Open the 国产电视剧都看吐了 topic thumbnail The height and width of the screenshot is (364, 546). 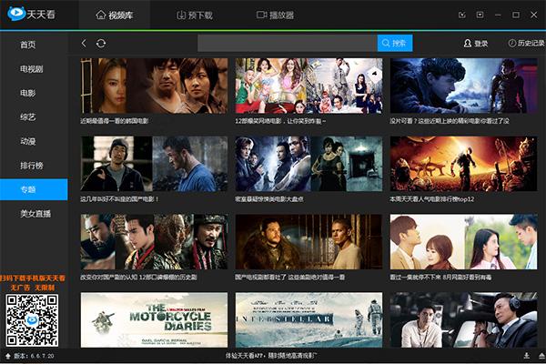pyautogui.click(x=308, y=242)
